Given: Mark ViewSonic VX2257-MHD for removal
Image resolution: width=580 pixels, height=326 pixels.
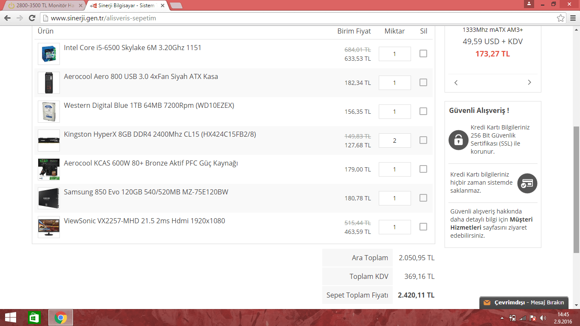Looking at the screenshot, I should (423, 227).
